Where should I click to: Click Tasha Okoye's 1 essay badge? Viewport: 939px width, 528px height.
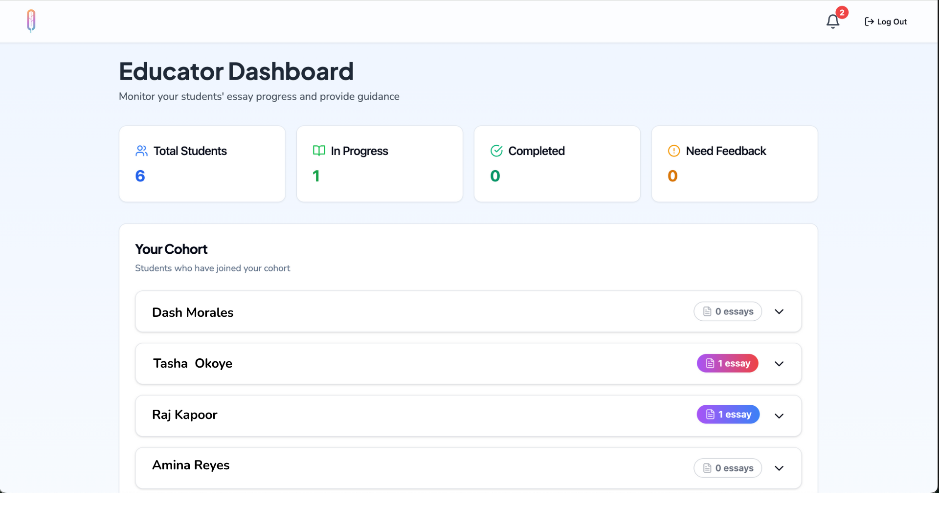point(727,363)
